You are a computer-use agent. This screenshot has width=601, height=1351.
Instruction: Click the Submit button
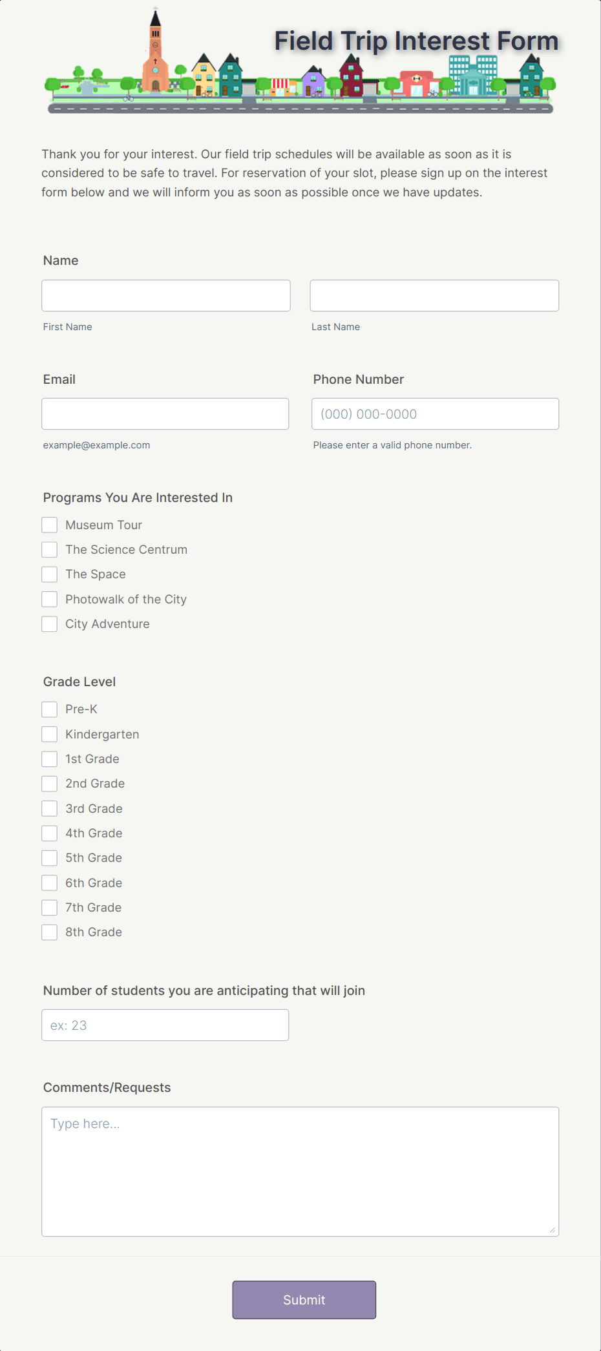304,1299
